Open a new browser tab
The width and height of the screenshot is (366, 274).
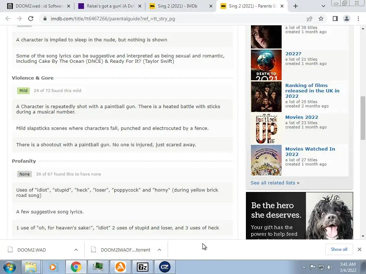coord(296,6)
